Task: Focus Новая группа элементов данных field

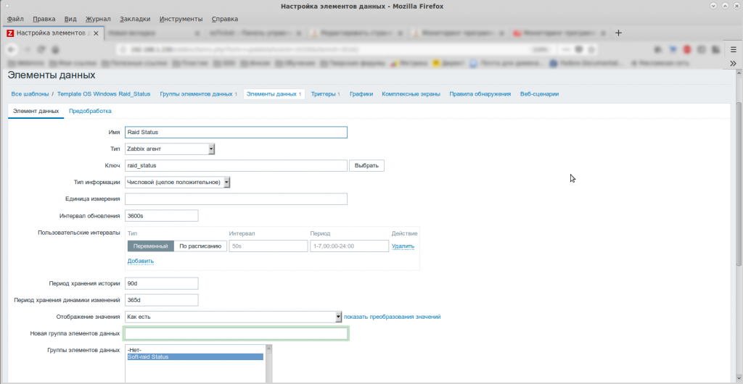Action: pyautogui.click(x=236, y=334)
